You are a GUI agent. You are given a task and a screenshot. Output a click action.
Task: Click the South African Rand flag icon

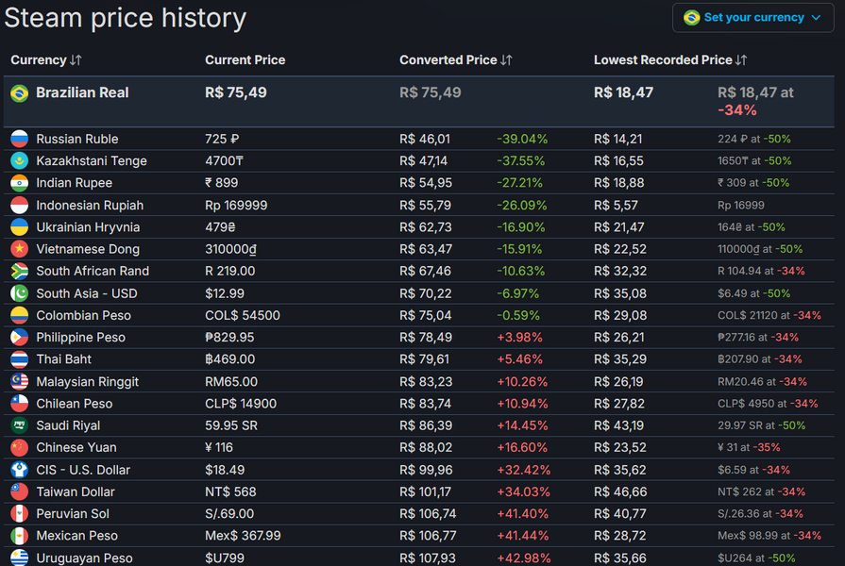[19, 271]
